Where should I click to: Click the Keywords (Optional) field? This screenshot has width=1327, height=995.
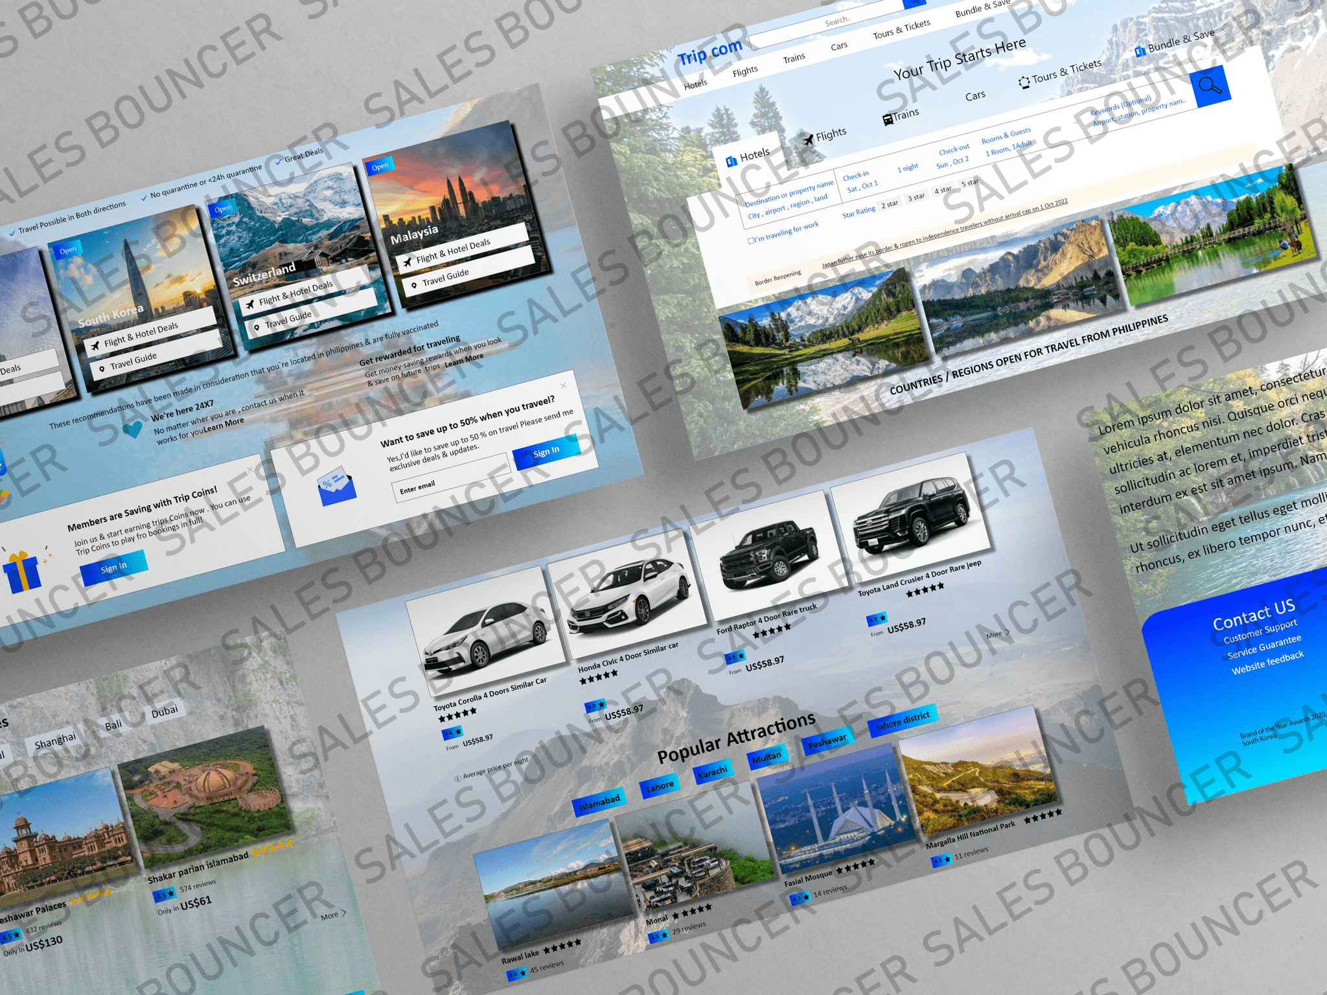(1139, 111)
